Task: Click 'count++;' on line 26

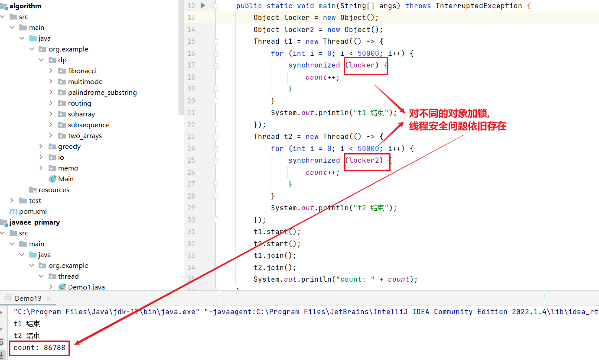Action: 323,172
